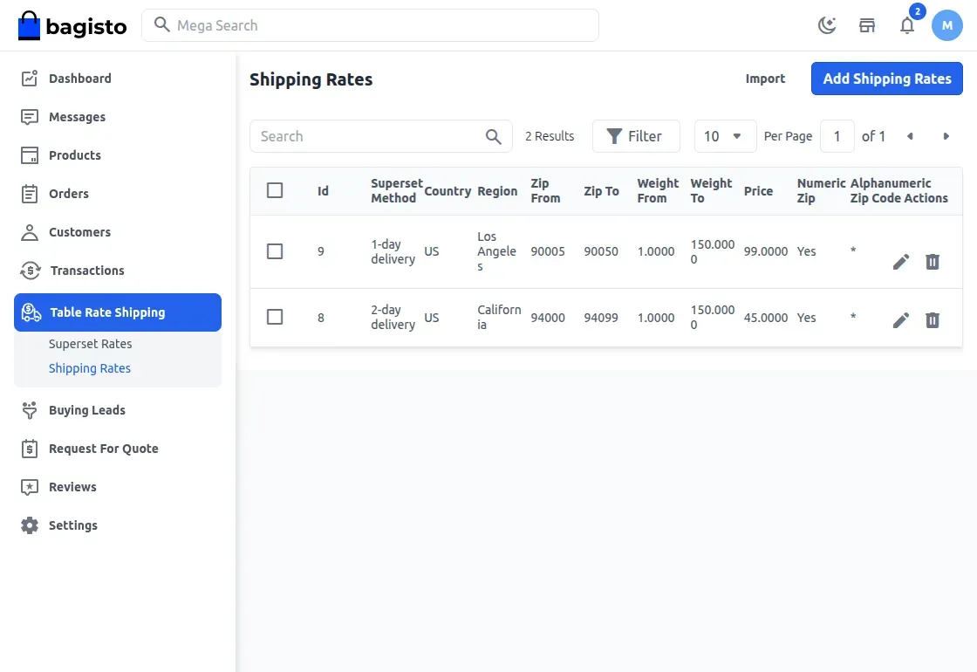Open the per-page dropdown showing 10

click(x=724, y=136)
